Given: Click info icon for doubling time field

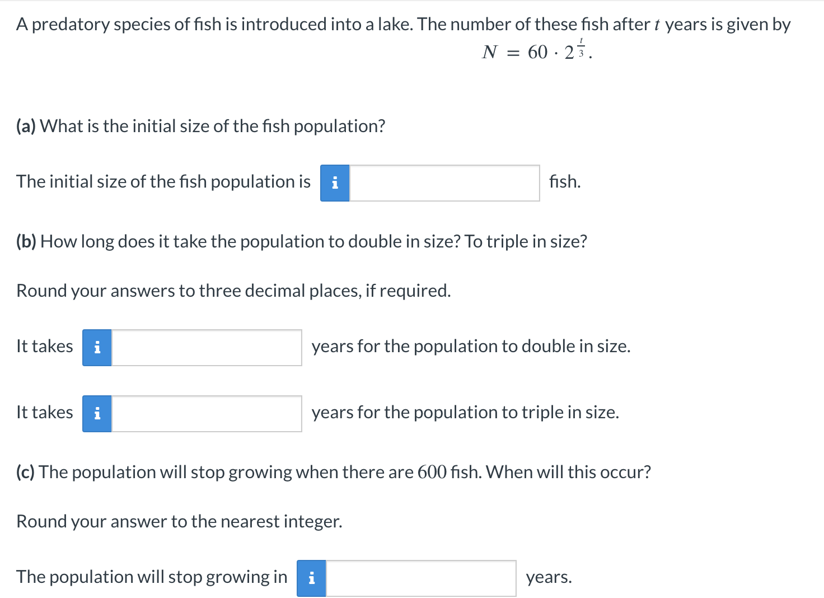Looking at the screenshot, I should [97, 348].
